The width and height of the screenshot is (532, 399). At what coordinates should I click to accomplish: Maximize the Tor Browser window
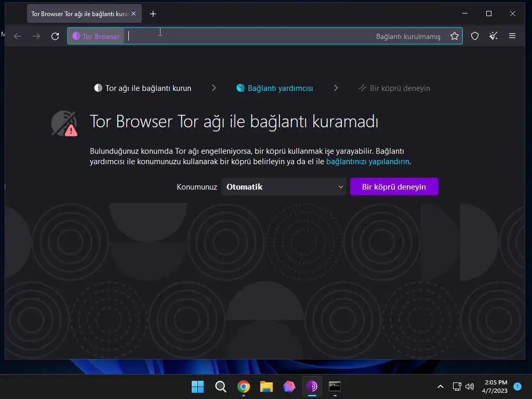coord(489,14)
